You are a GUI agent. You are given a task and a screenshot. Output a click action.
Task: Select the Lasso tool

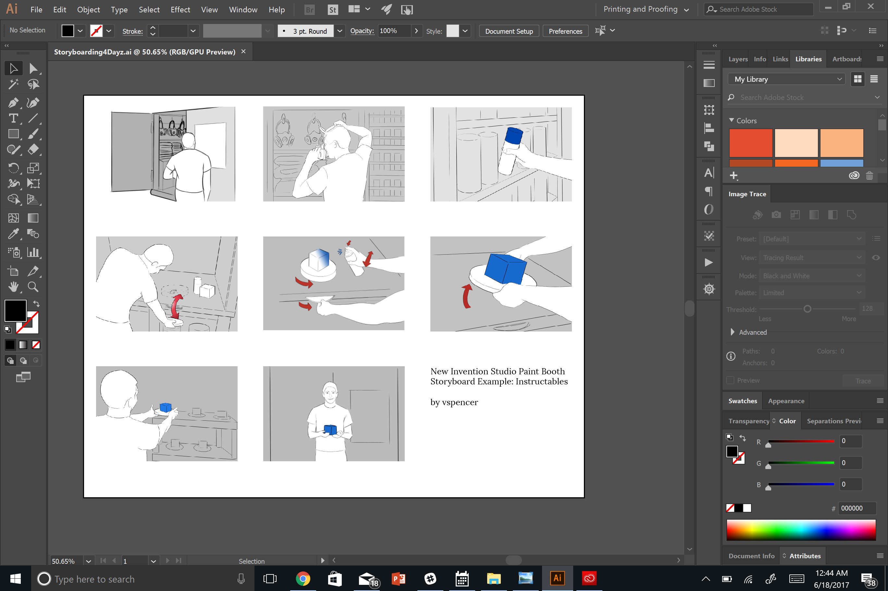pos(33,84)
